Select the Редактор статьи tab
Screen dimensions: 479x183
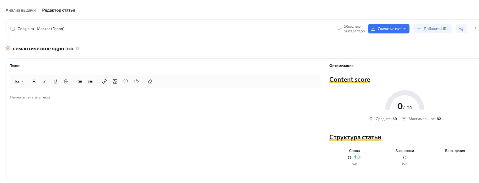coord(59,10)
